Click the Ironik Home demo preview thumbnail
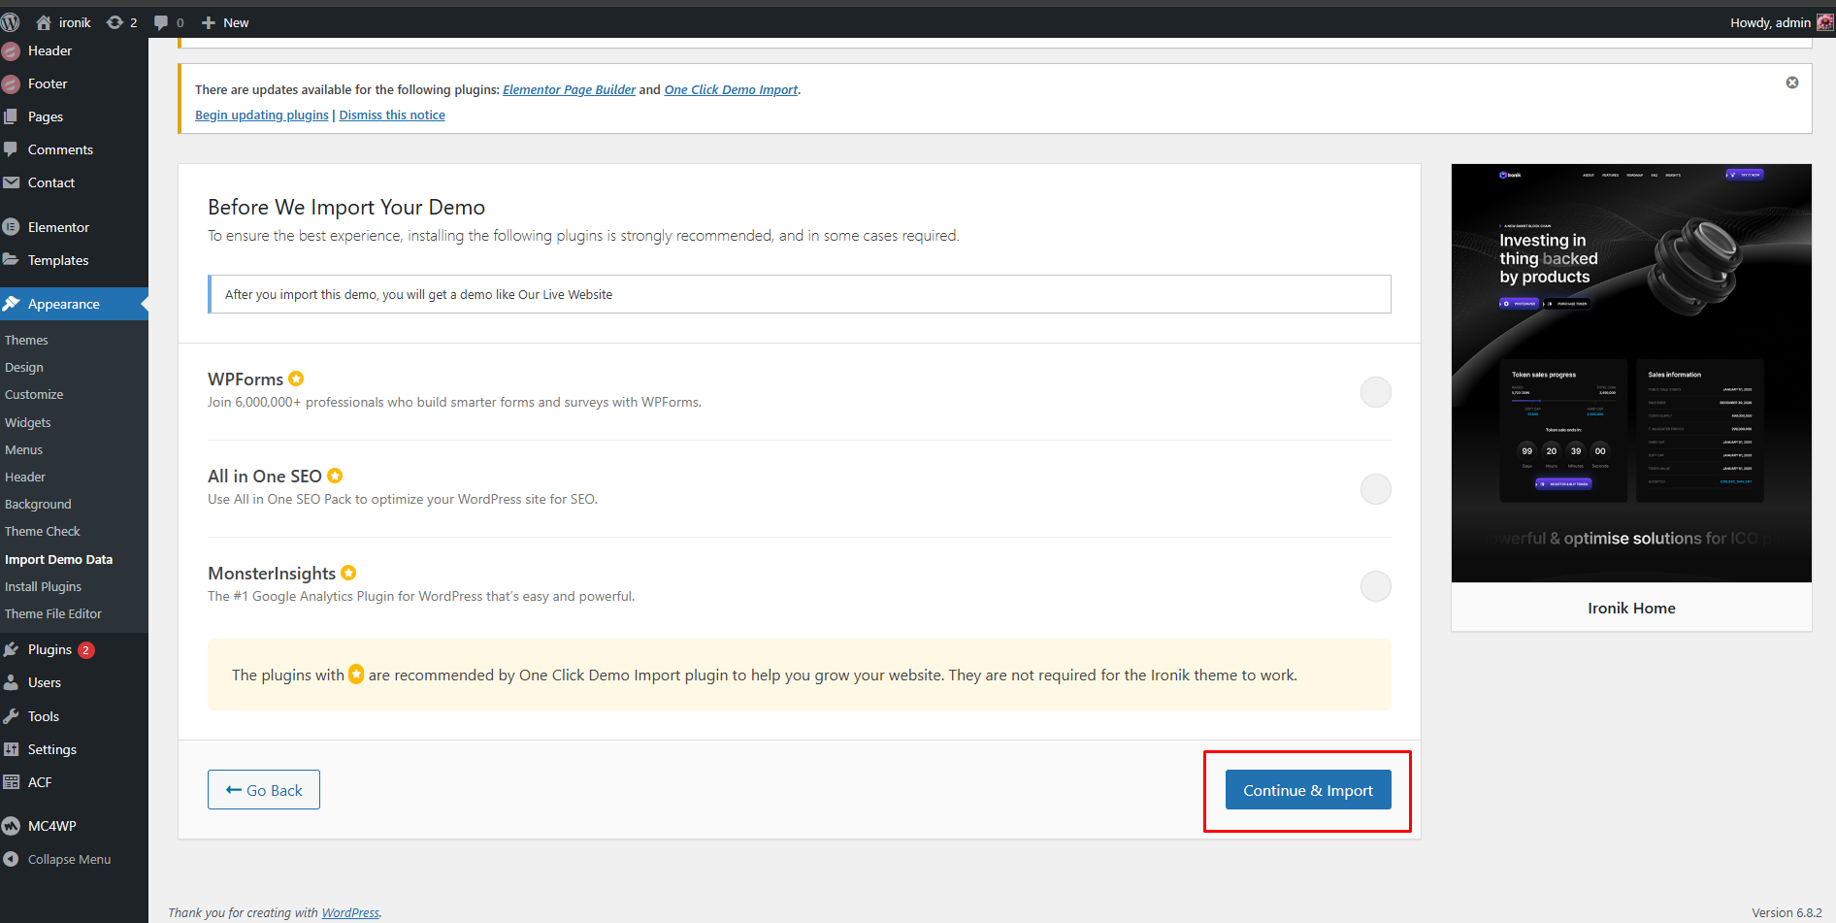 (1630, 374)
